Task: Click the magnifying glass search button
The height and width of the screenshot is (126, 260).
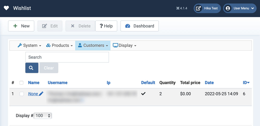Action: pyautogui.click(x=32, y=68)
